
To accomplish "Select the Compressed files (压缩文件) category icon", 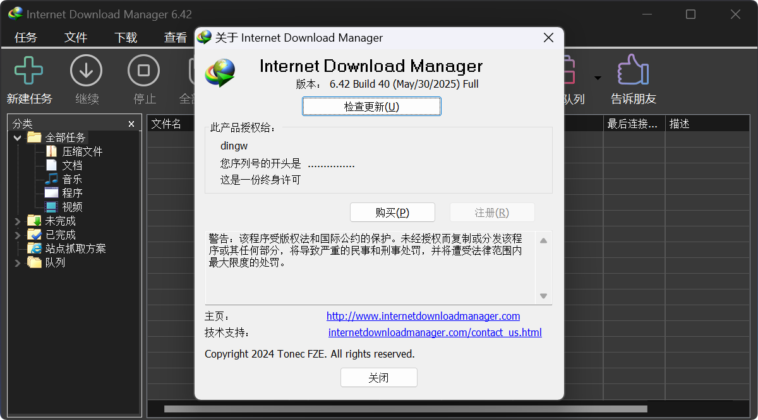I will pos(51,151).
